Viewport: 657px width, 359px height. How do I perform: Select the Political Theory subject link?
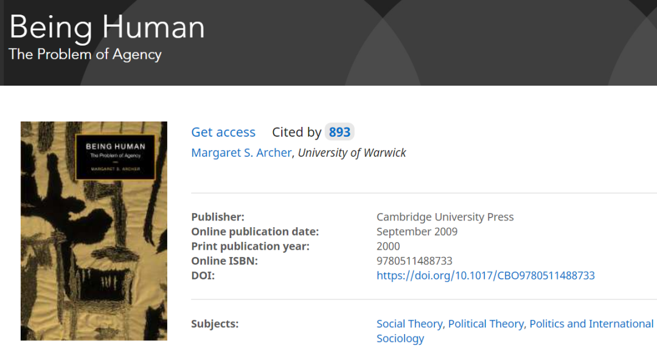(485, 324)
